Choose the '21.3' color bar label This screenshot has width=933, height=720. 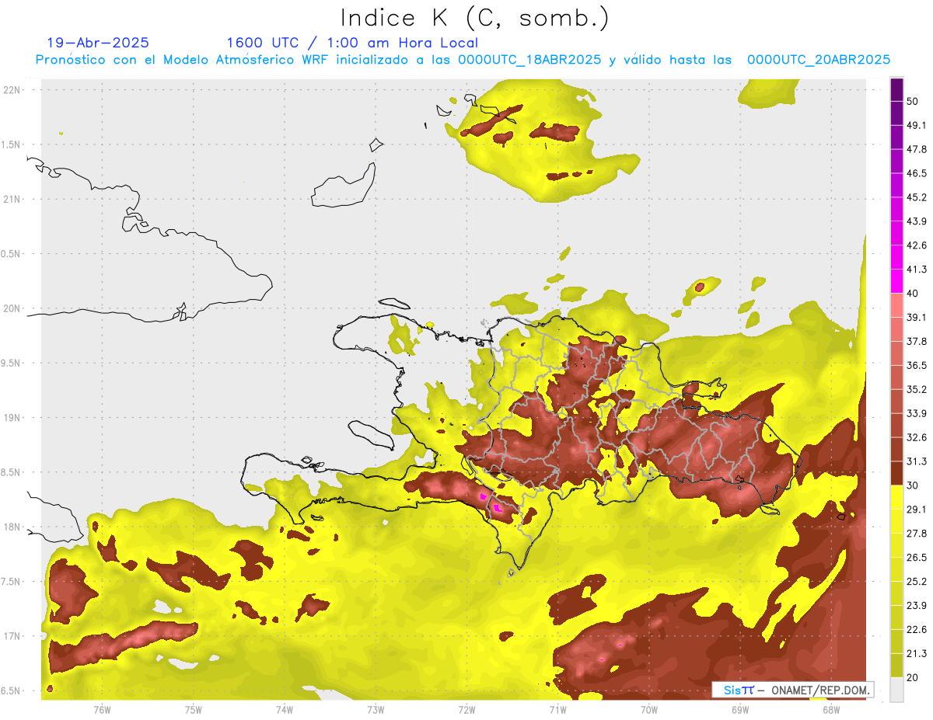[x=917, y=654]
